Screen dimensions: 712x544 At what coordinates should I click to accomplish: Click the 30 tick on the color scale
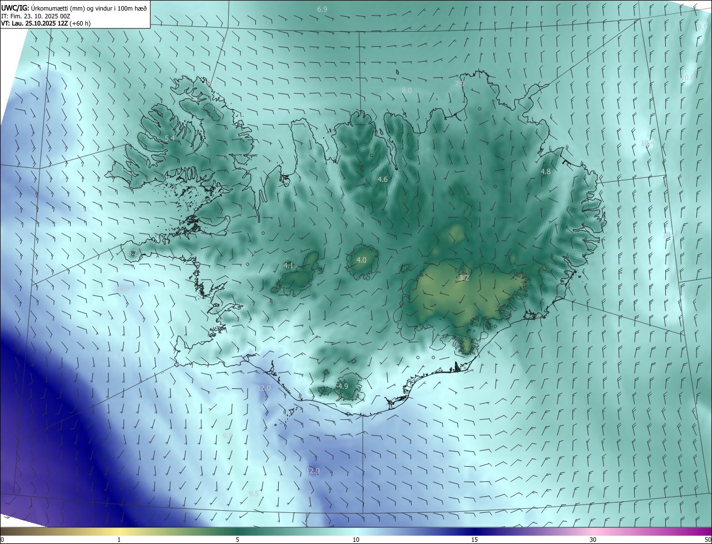pos(593,540)
